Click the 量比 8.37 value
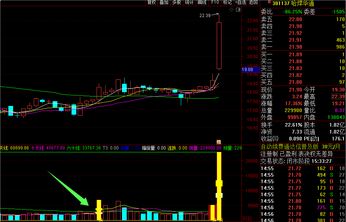The width and height of the screenshot is (346, 222). click(x=340, y=110)
